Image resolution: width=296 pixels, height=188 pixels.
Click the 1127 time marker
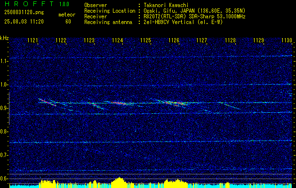pyautogui.click(x=202, y=40)
